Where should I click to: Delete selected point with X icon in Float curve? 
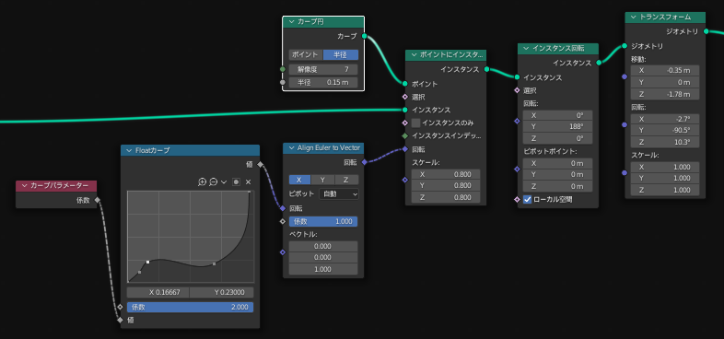248,182
